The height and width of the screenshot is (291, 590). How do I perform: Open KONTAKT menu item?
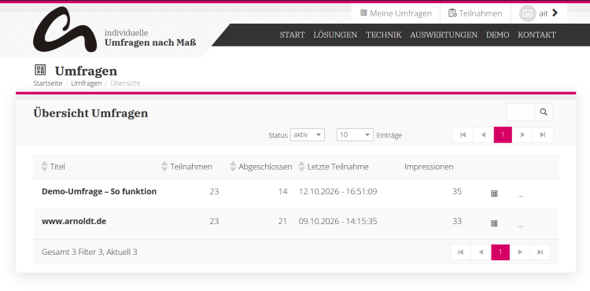[x=537, y=35]
